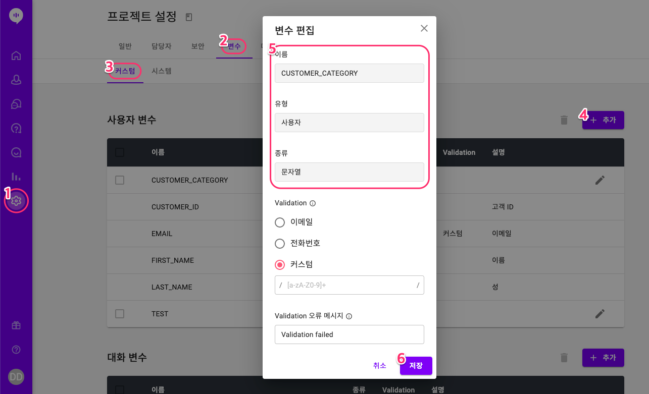
Task: Click the Validation 오류 메시지 text field
Action: (x=350, y=334)
